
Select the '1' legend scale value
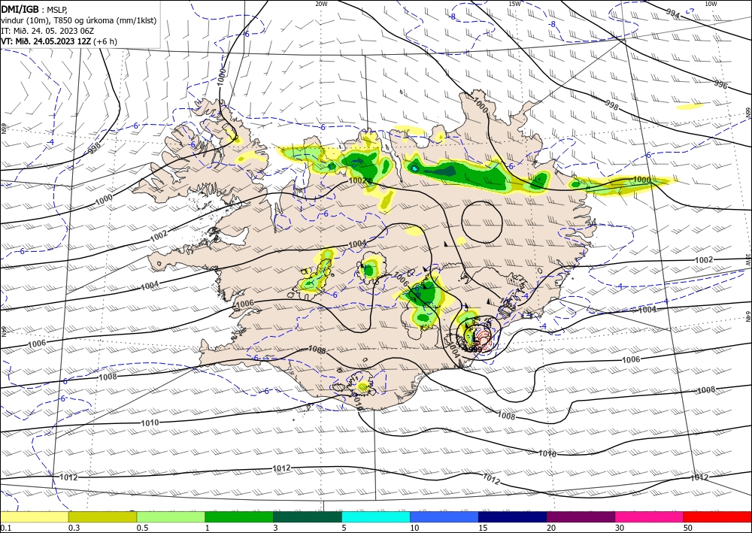(x=208, y=528)
